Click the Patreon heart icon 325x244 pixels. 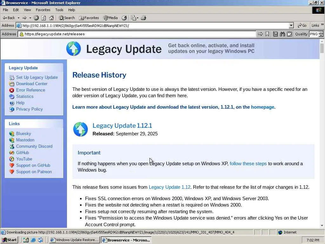[x=12, y=172]
